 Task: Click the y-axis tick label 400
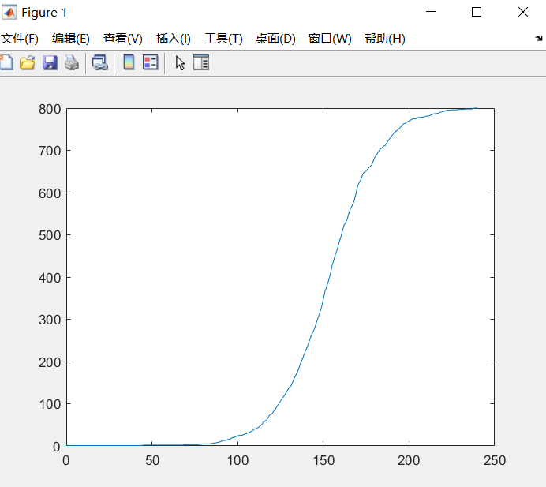pyautogui.click(x=50, y=278)
